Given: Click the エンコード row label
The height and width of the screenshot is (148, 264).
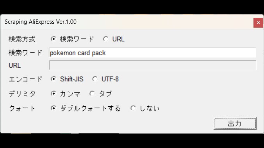Looking at the screenshot, I should click(25, 79).
